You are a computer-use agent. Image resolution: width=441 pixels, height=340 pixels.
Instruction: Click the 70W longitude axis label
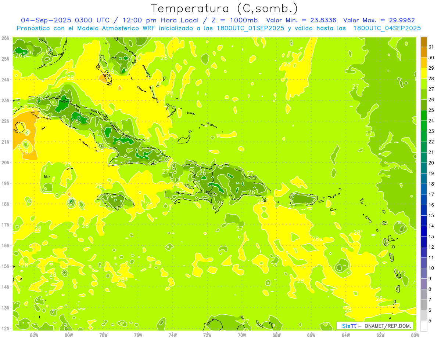click(x=242, y=335)
